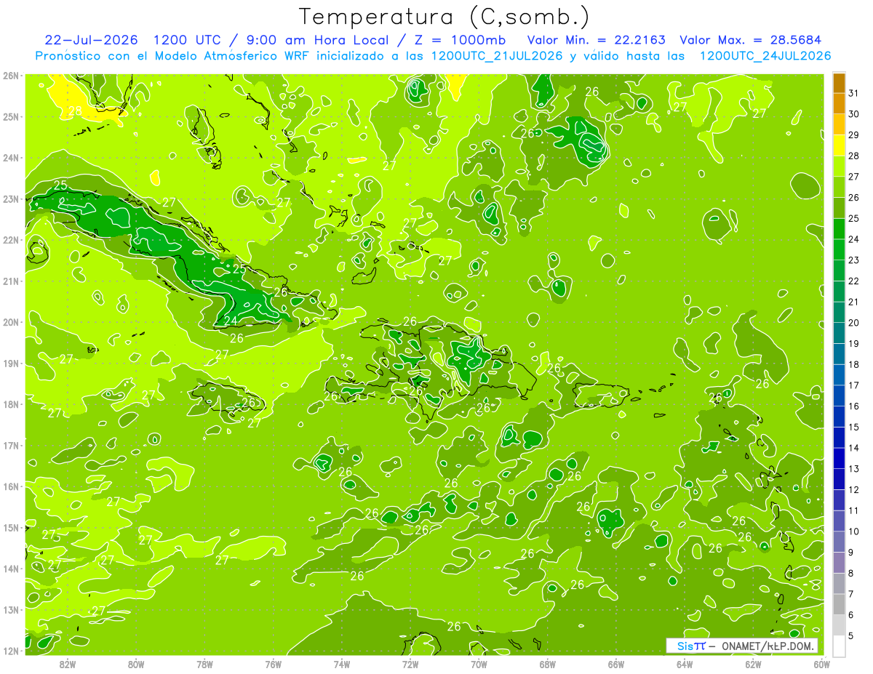Image resolution: width=873 pixels, height=674 pixels.
Task: Select the "Valor Min. = 22.2163" readout
Action: [596, 40]
